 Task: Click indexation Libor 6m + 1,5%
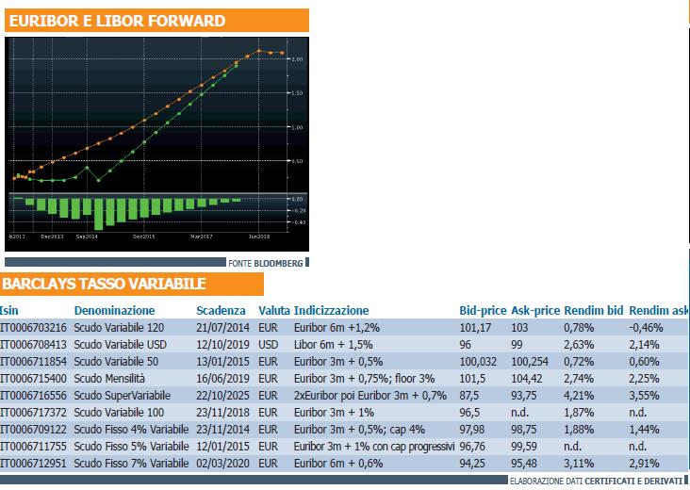[x=333, y=344]
